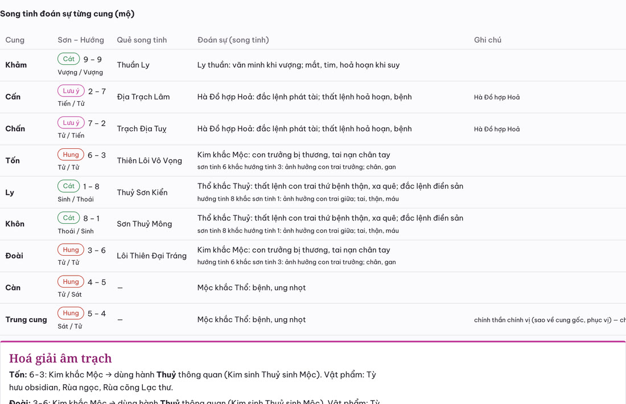Click the 'Thuần Ly' quẻ cell

(x=133, y=65)
